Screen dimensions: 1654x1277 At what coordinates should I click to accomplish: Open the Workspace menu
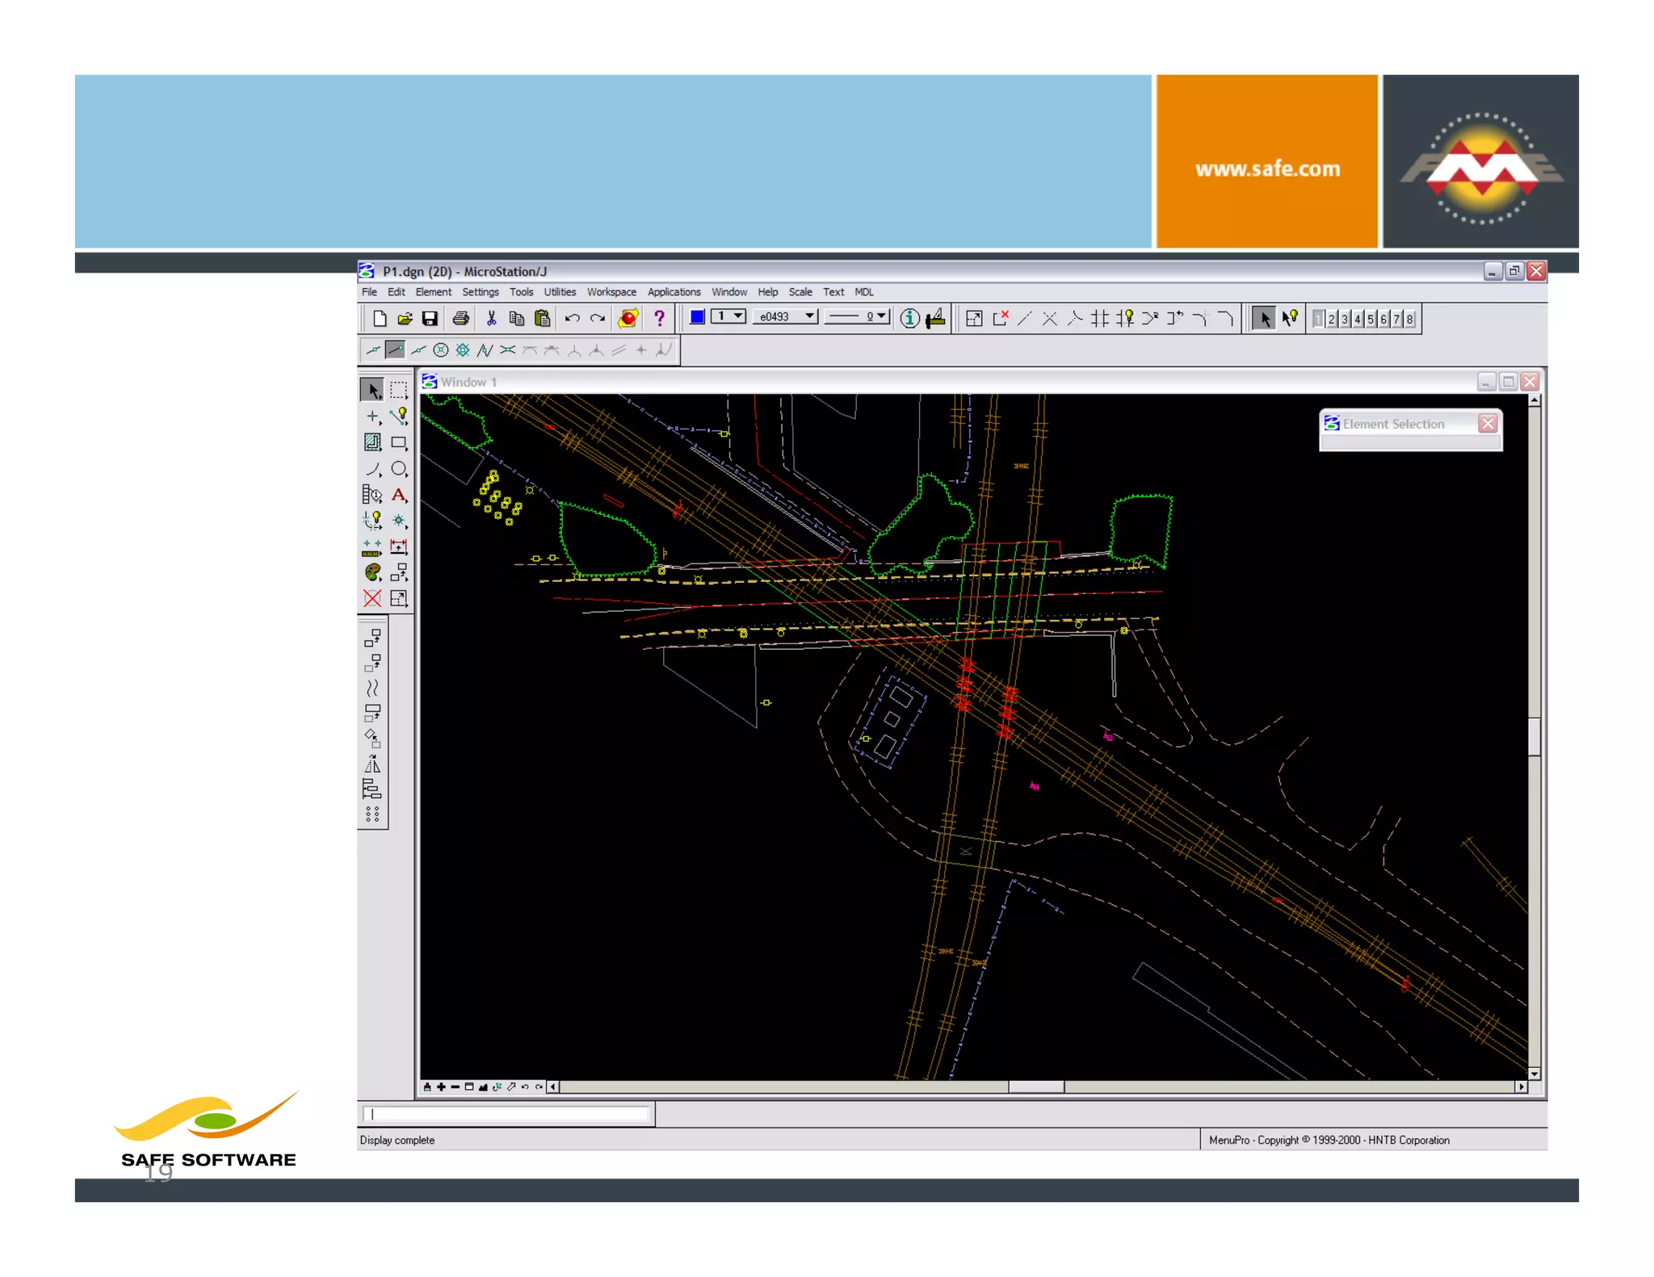pyautogui.click(x=611, y=292)
